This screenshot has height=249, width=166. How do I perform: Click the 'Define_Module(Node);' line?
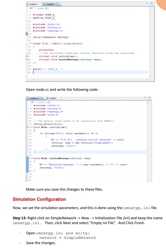(48, 124)
